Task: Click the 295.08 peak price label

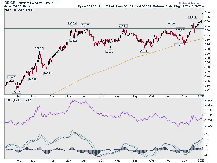Action: coord(72,23)
